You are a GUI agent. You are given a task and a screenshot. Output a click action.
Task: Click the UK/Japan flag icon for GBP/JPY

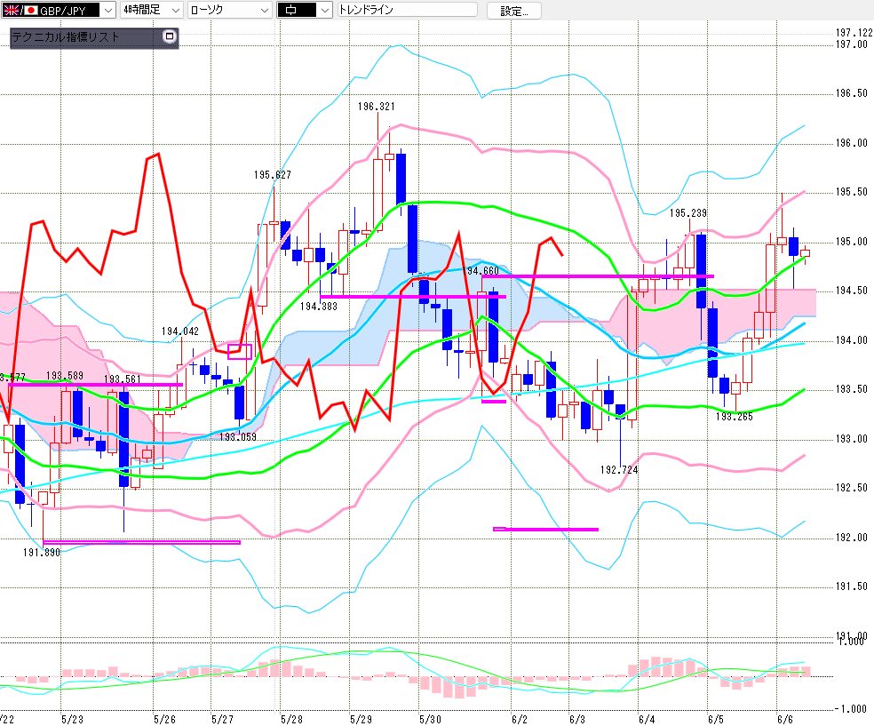[x=20, y=10]
